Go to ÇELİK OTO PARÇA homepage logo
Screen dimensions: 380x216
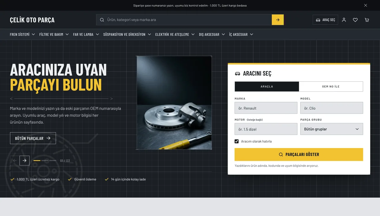click(x=32, y=20)
